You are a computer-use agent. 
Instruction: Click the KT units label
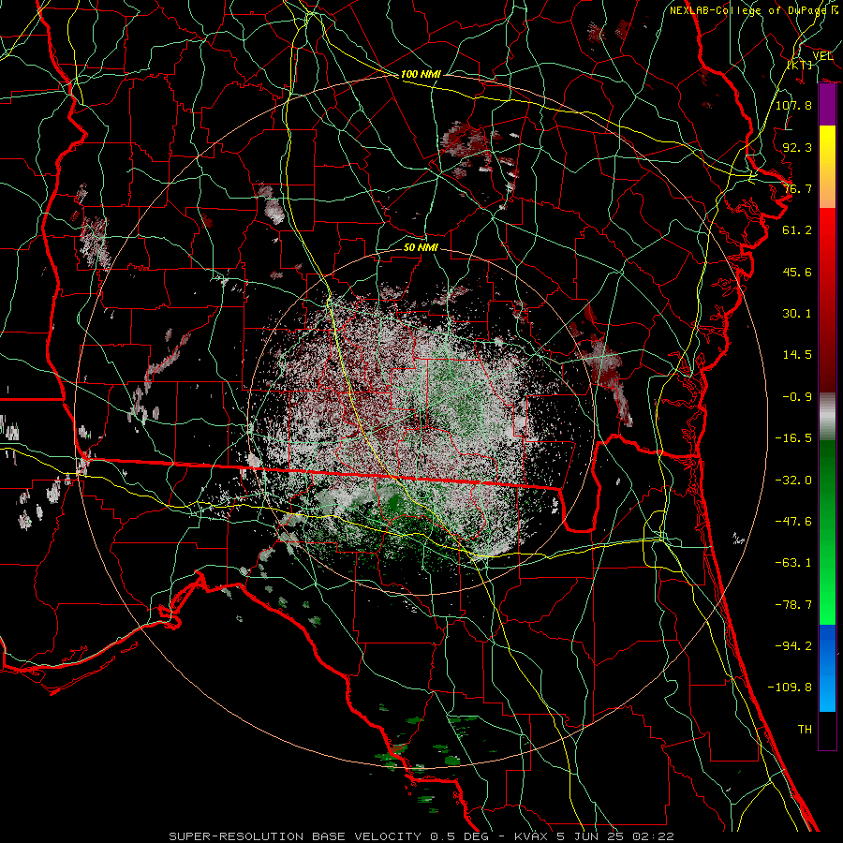coord(800,65)
